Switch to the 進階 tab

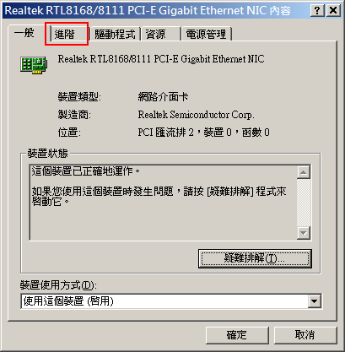tap(68, 35)
